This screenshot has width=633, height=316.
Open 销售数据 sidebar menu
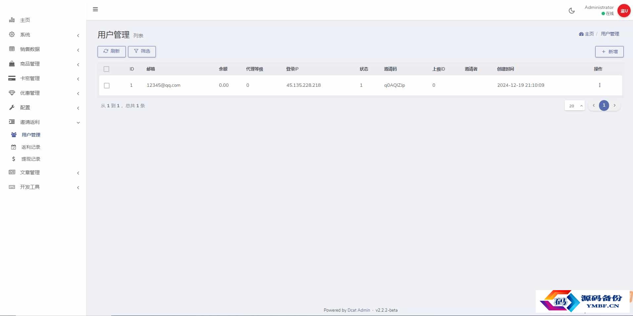point(30,49)
